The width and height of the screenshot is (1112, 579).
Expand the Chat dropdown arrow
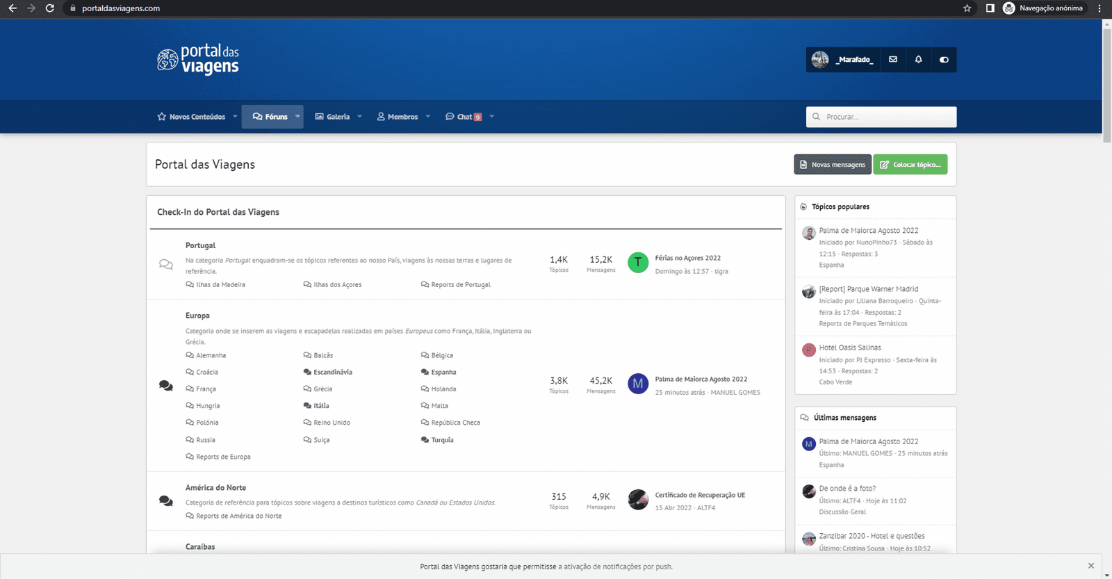[x=491, y=117]
